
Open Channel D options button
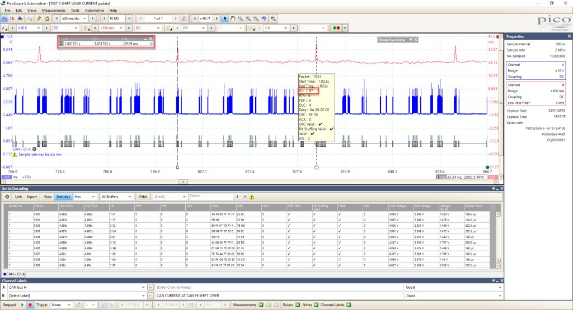click(x=251, y=28)
